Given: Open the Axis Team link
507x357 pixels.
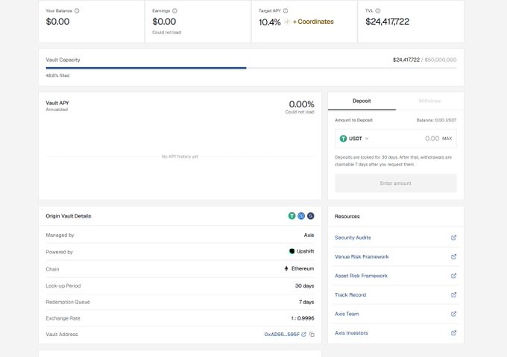Looking at the screenshot, I should click(347, 314).
